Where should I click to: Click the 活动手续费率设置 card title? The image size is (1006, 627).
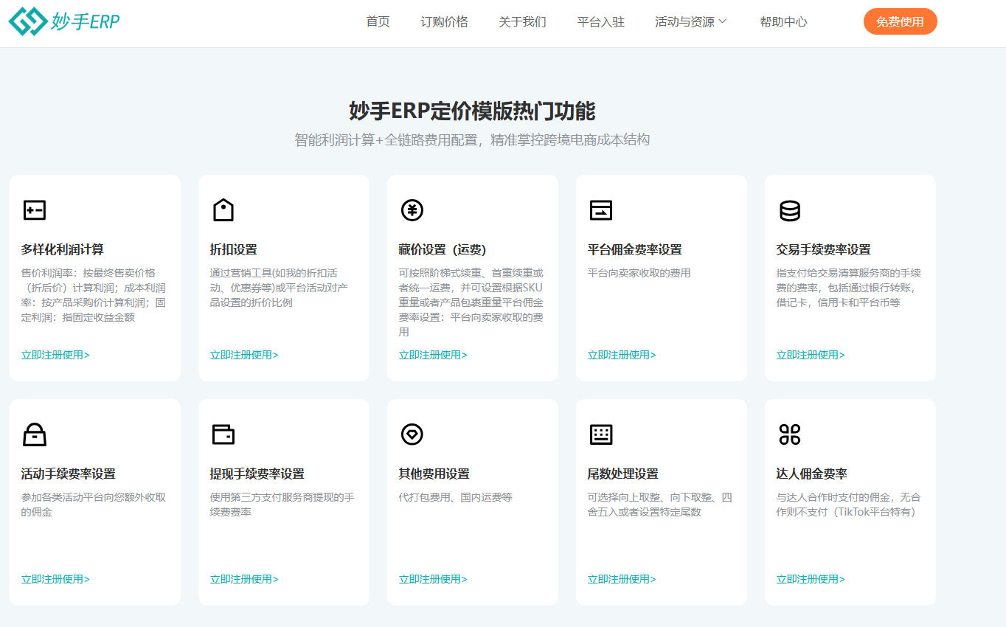(x=69, y=474)
